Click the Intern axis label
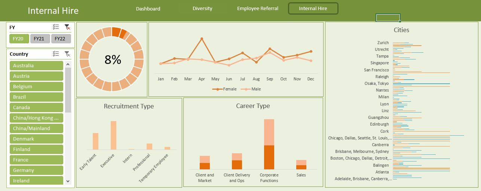This screenshot has width=481, height=191. coord(128,158)
